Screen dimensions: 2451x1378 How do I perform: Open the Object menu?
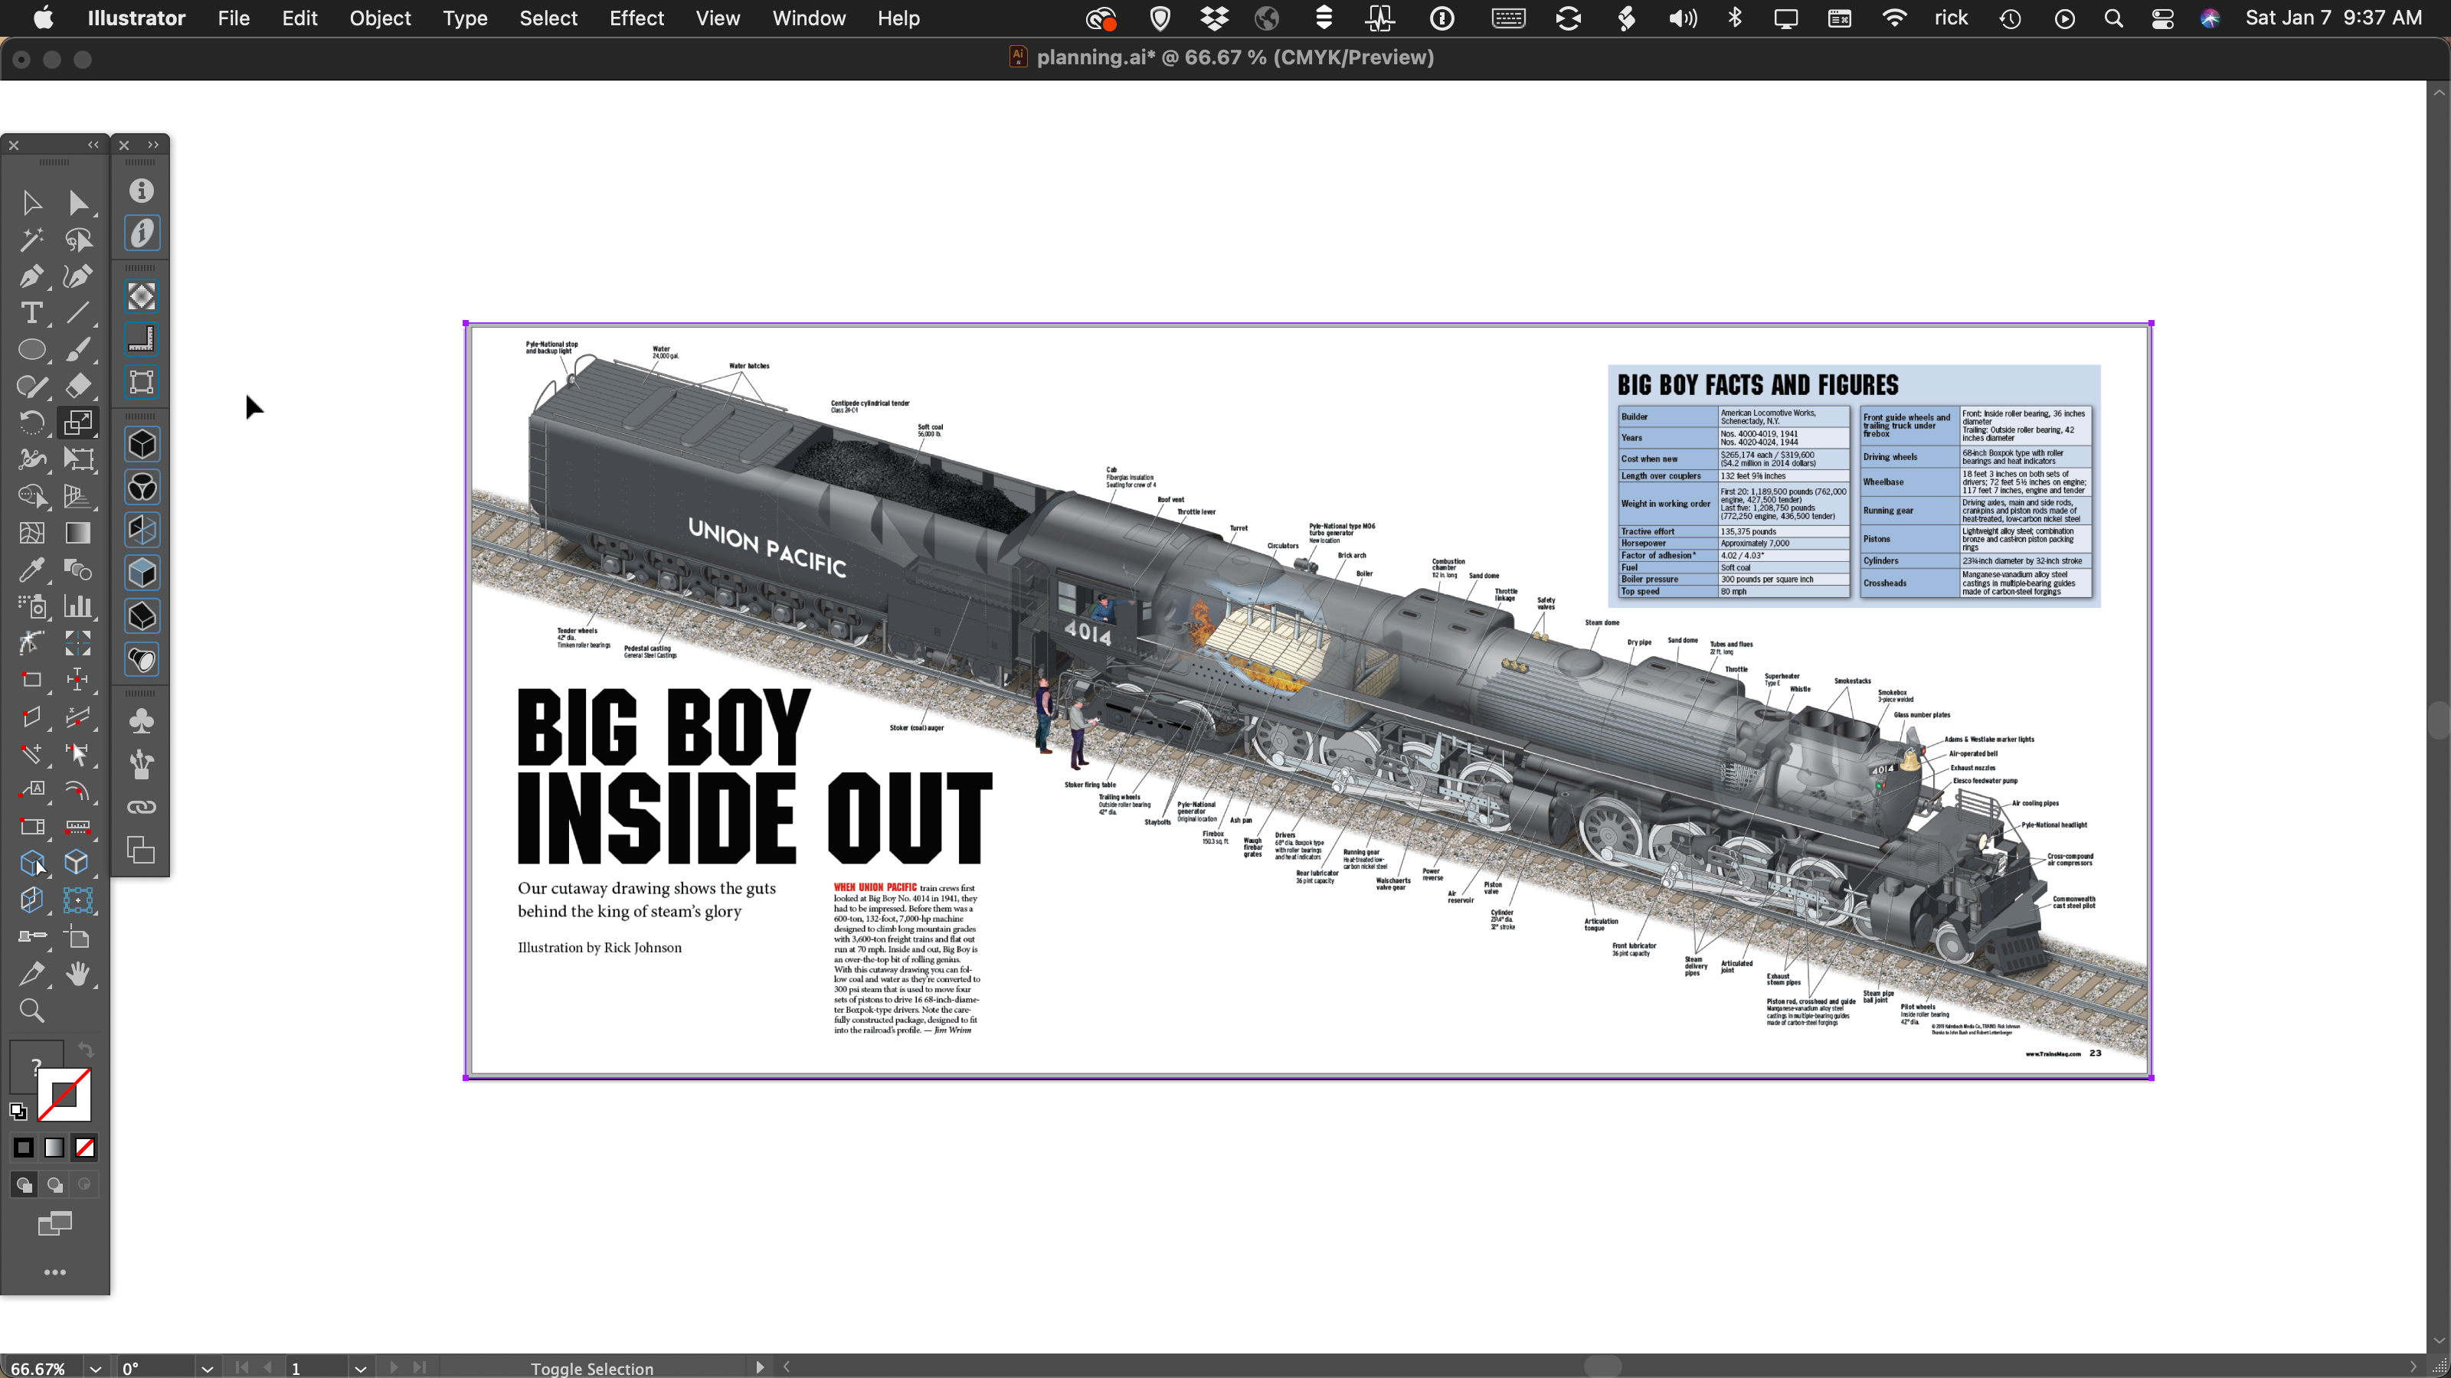pos(380,18)
